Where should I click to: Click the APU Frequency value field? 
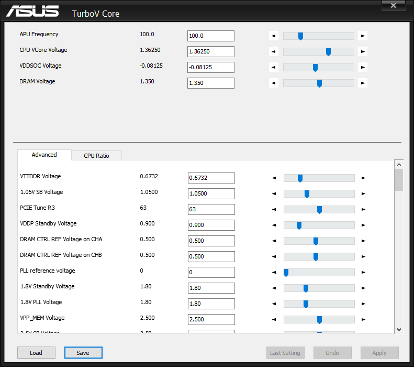click(x=211, y=36)
